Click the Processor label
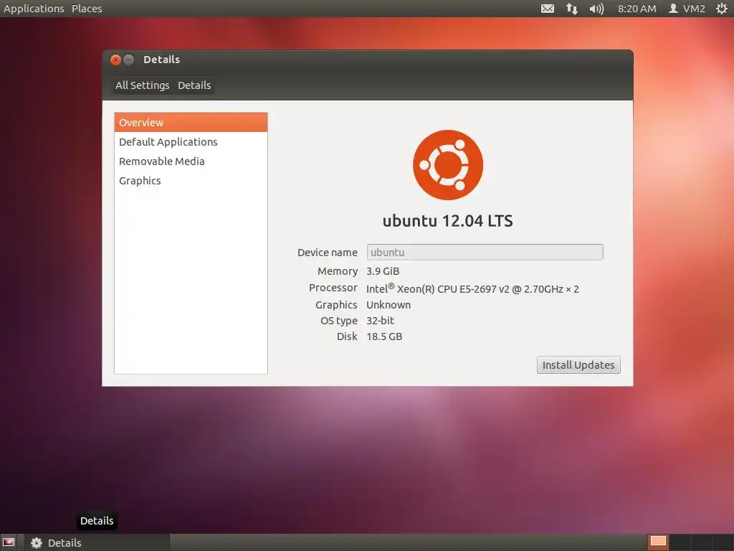Screen dimensions: 734x551 333,288
